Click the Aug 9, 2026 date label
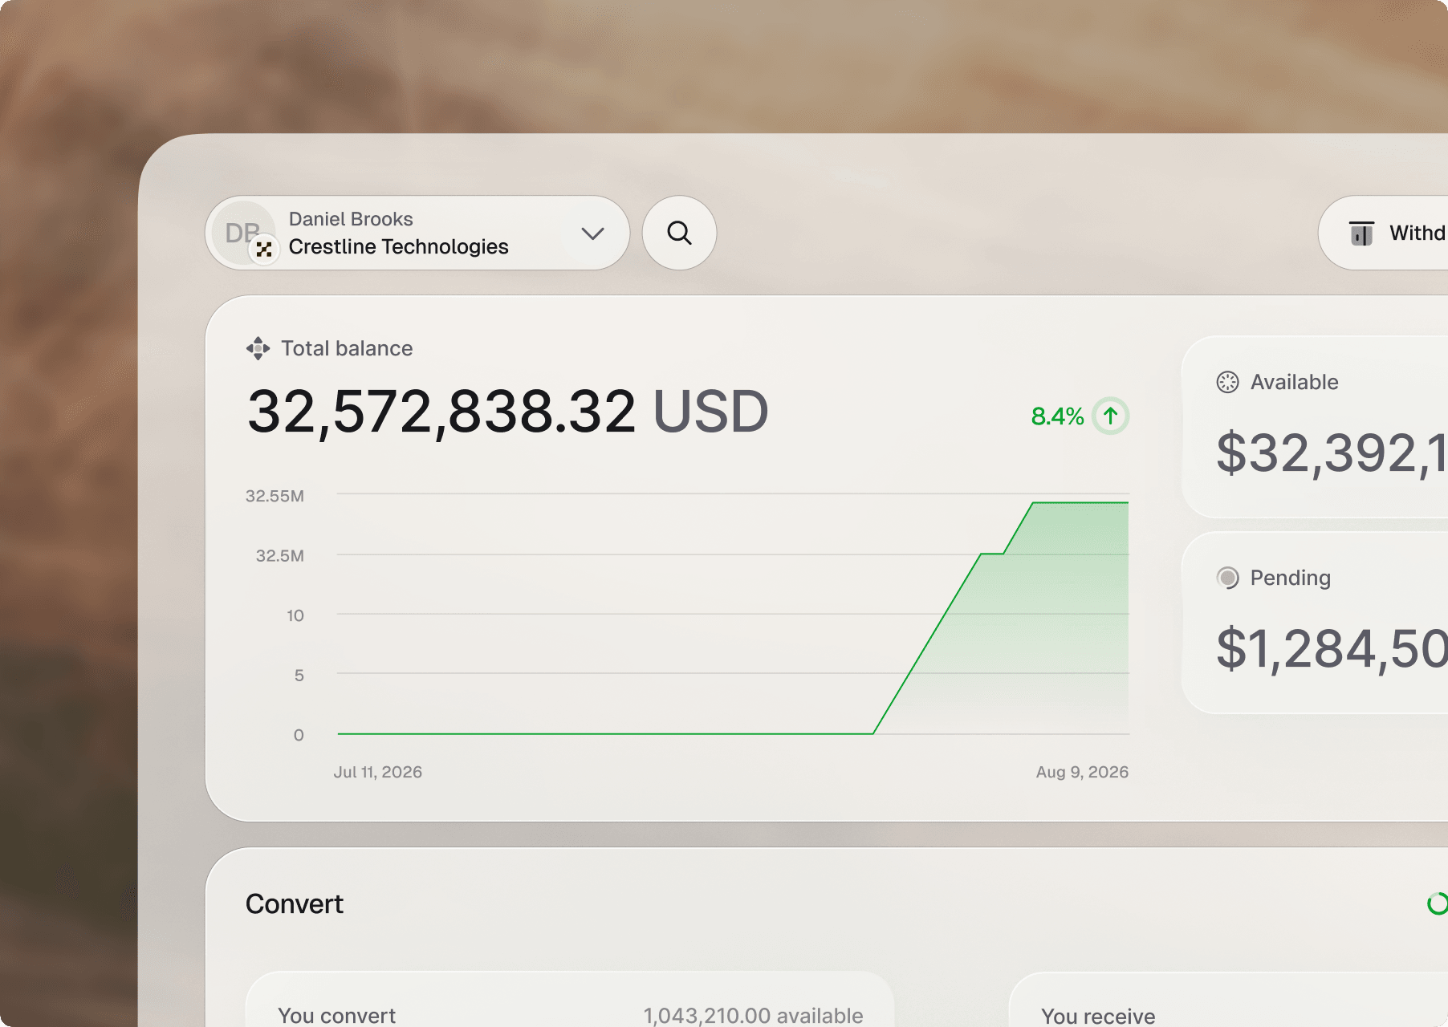 (x=1082, y=772)
